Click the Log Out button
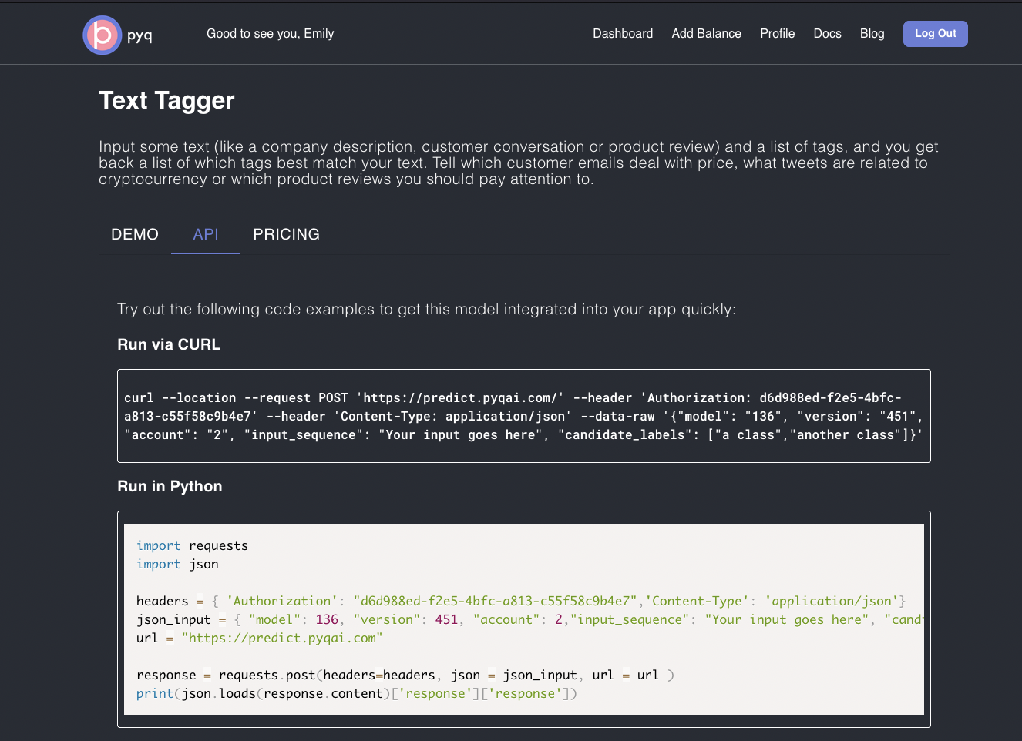The image size is (1022, 741). click(935, 34)
